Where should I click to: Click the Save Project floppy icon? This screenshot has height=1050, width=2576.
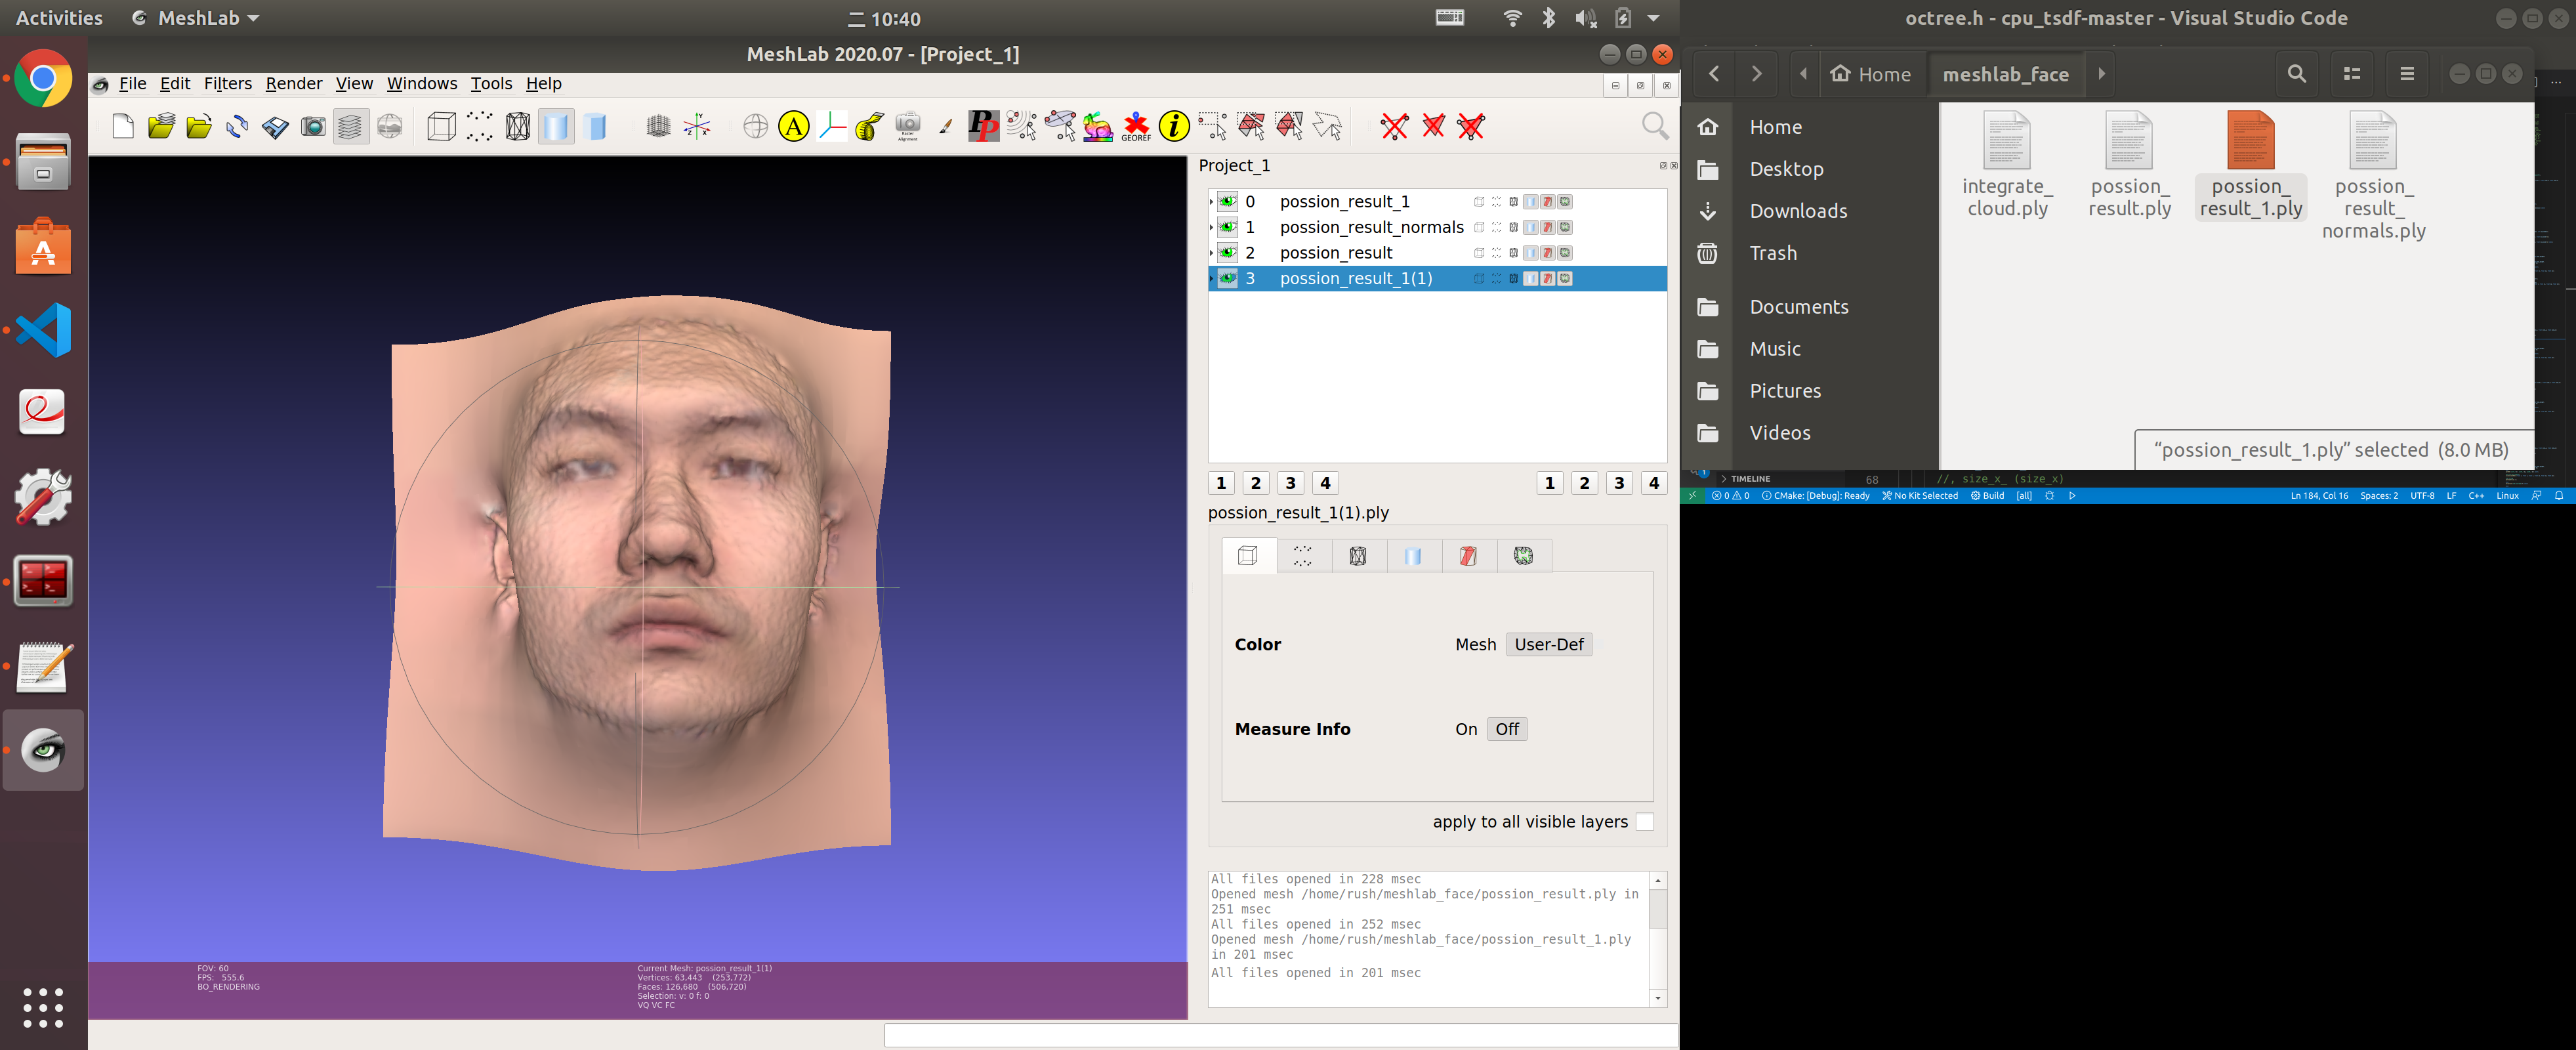coord(274,126)
